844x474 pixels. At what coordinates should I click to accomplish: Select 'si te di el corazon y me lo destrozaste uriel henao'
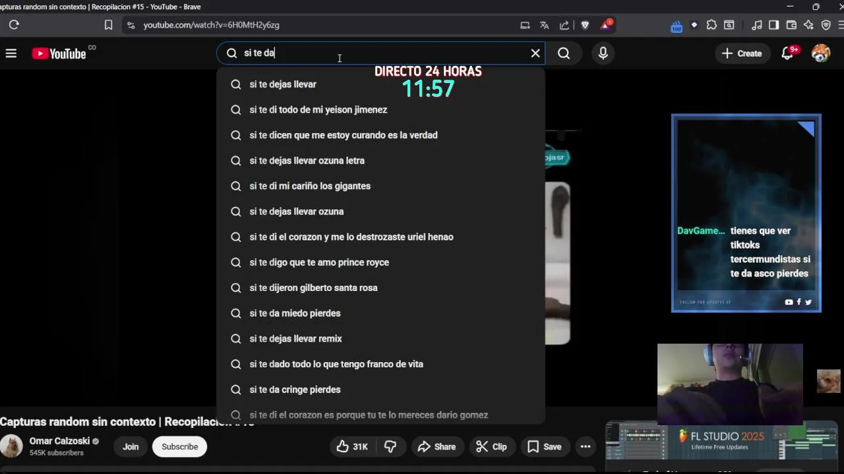click(381, 237)
